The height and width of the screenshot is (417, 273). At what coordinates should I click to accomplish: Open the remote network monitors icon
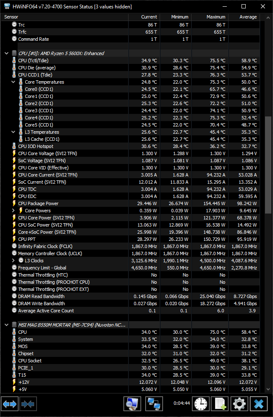click(x=154, y=404)
